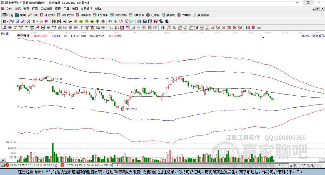Jump to last bar icon
The width and height of the screenshot is (325, 175).
pyautogui.click(x=59, y=21)
